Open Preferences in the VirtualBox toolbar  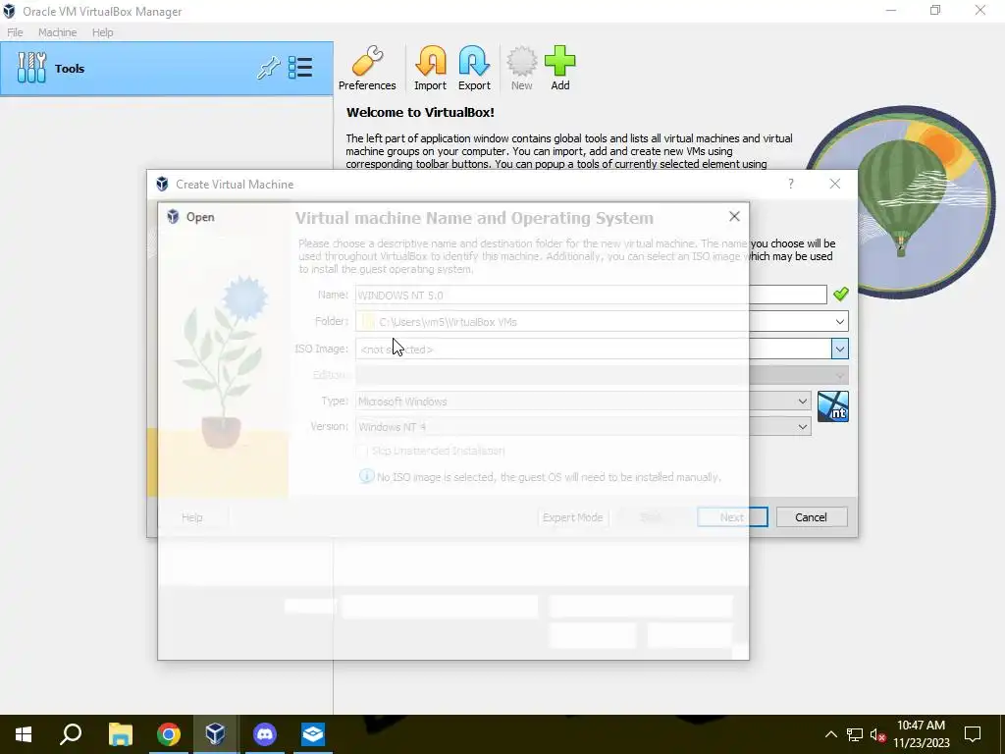tap(367, 68)
